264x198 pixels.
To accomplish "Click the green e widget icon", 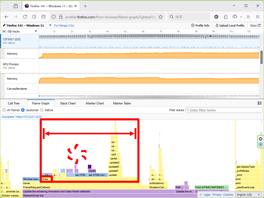I will pos(260,144).
